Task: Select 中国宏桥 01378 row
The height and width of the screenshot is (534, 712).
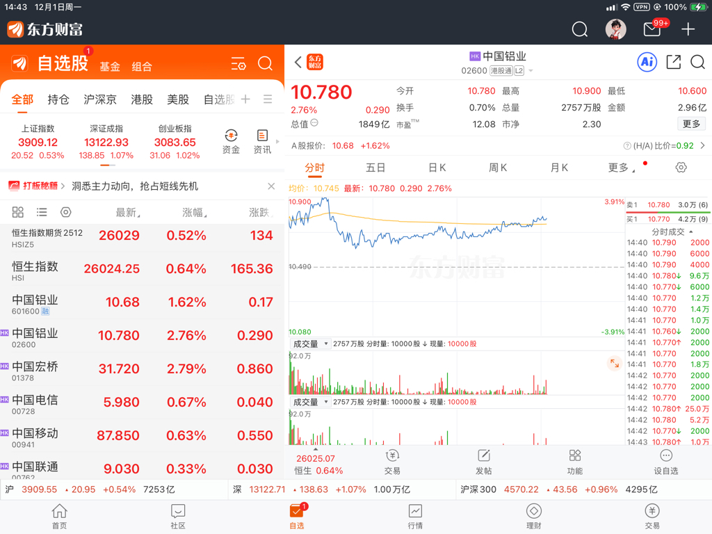Action: pyautogui.click(x=142, y=369)
